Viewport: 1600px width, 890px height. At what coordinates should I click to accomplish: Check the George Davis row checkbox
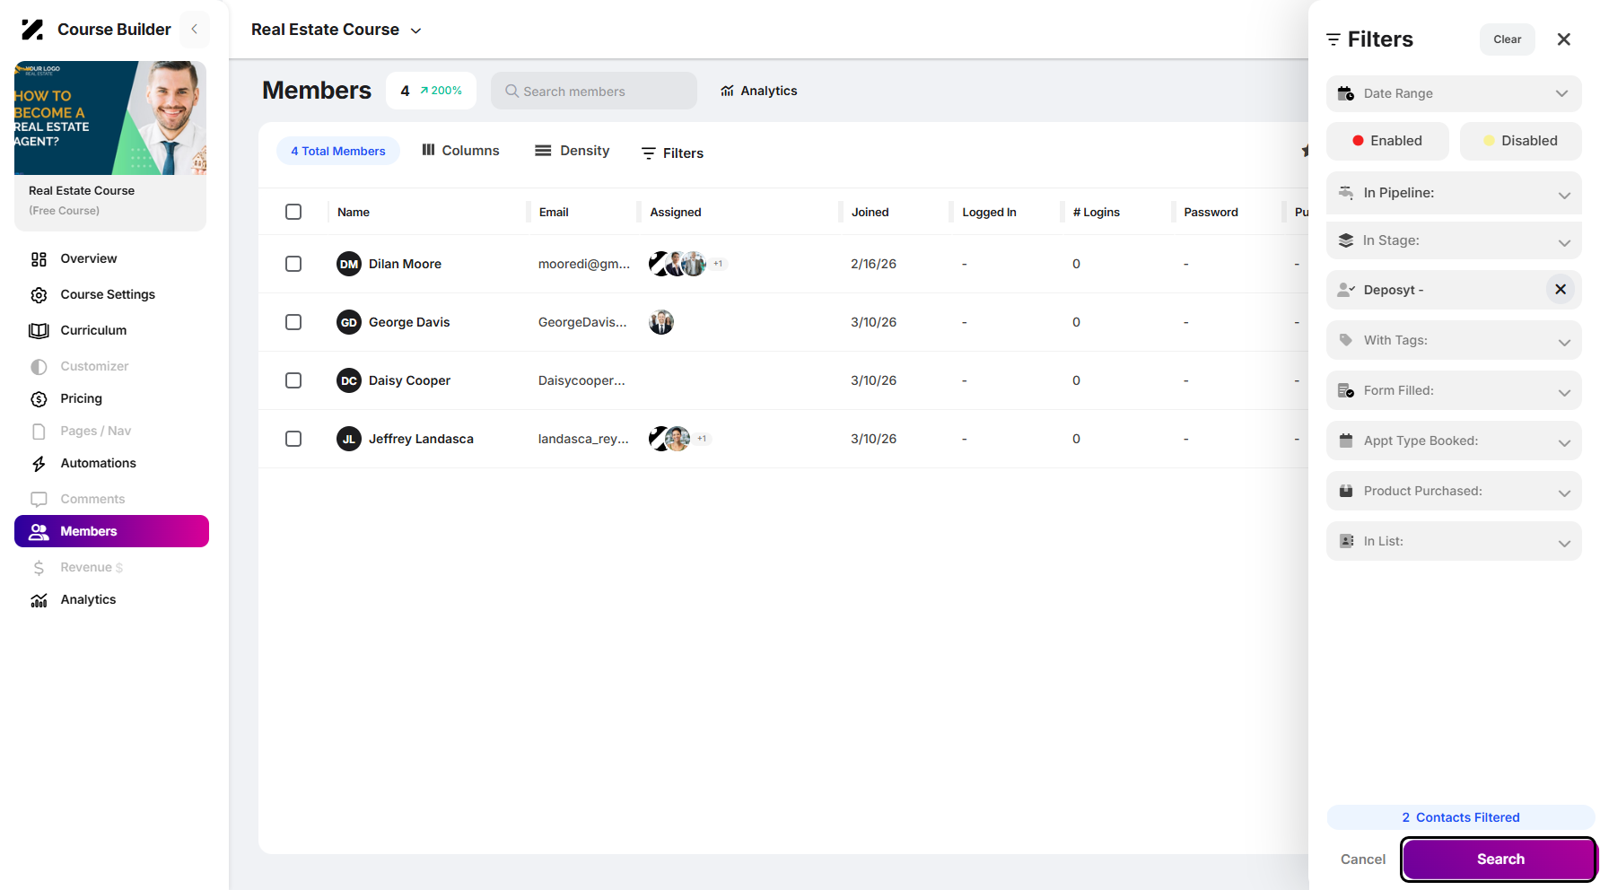[293, 322]
